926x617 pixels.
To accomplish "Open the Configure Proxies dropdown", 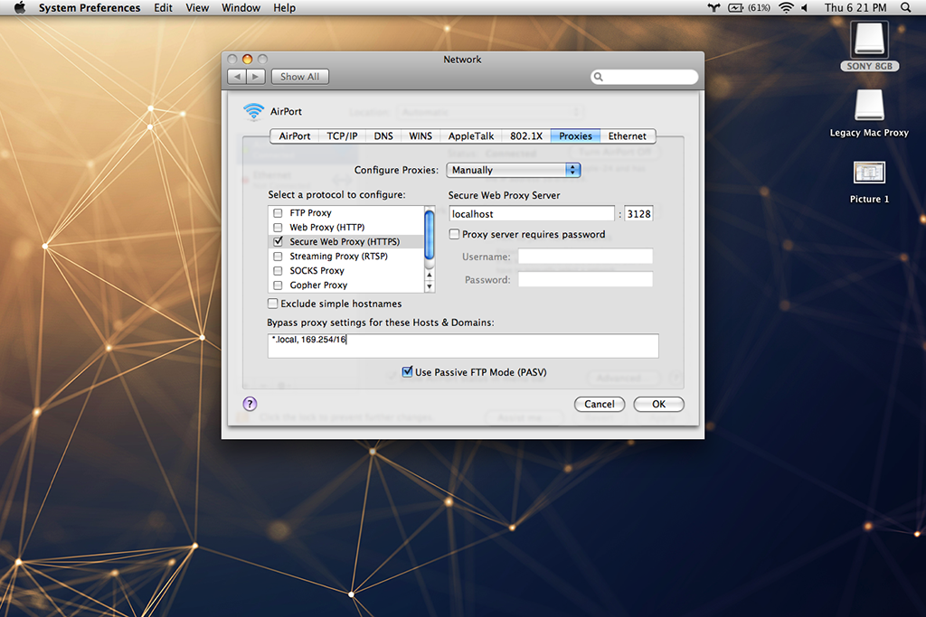I will pyautogui.click(x=514, y=170).
